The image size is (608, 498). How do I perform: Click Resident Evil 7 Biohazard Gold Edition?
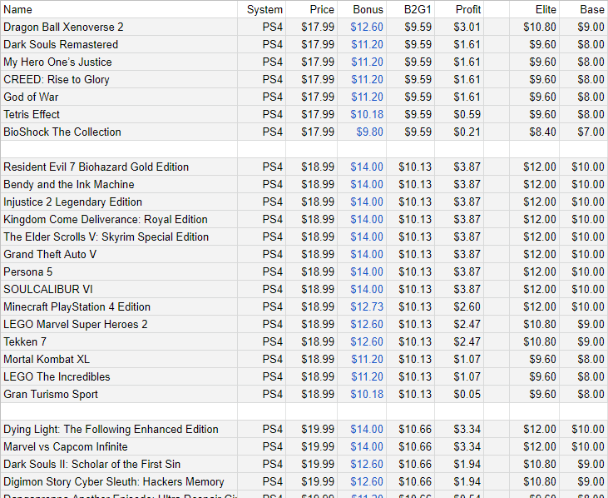(x=119, y=167)
